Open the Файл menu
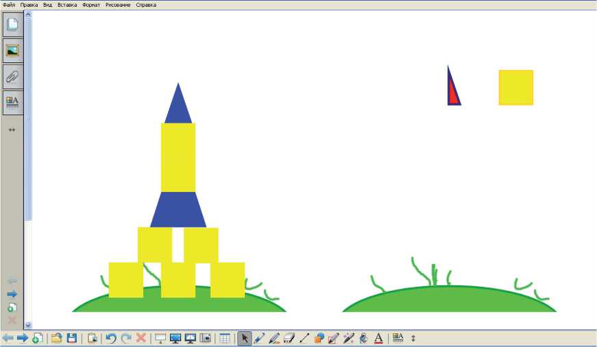 9,5
